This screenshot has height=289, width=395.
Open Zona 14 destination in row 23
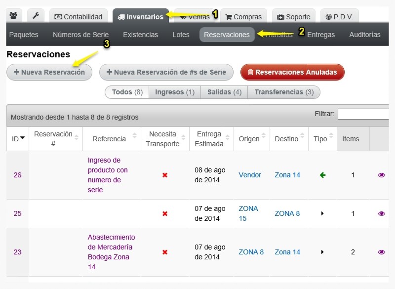pos(287,252)
